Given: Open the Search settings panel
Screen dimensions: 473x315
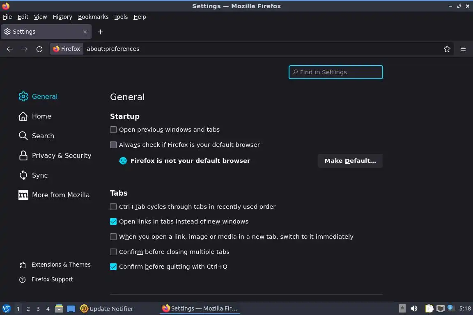Looking at the screenshot, I should (37, 136).
